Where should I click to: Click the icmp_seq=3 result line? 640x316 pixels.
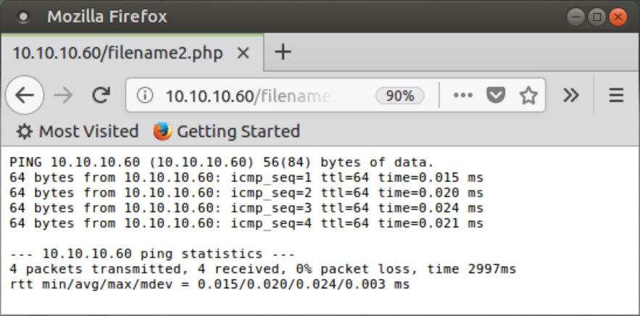(x=246, y=208)
